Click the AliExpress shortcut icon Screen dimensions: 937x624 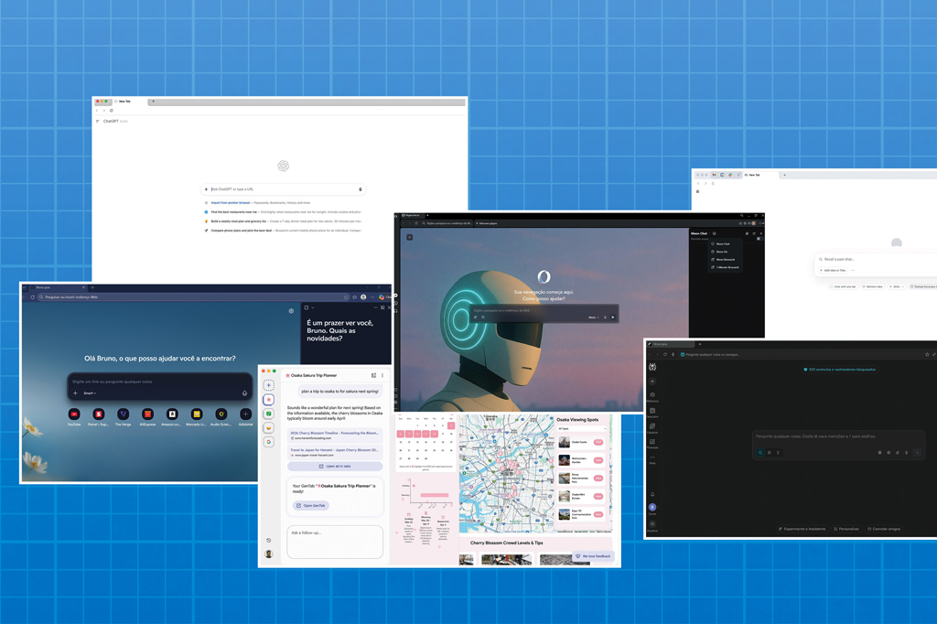click(147, 414)
